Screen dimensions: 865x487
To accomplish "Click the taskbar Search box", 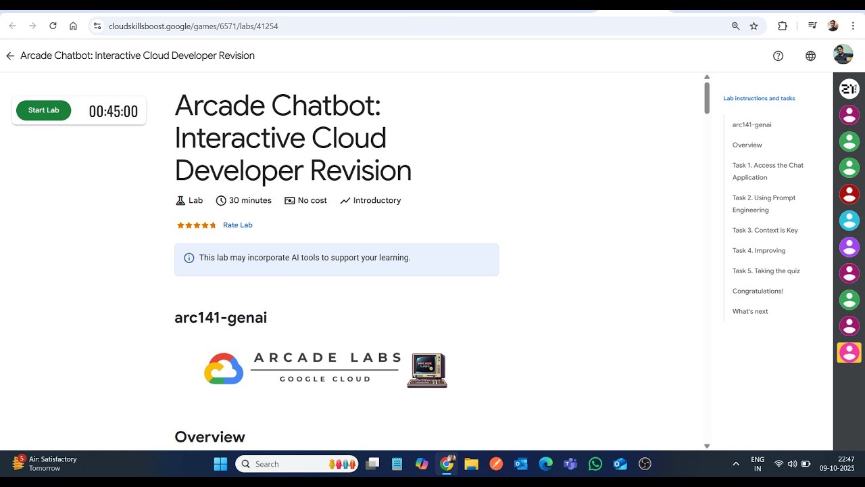I will pos(297,464).
